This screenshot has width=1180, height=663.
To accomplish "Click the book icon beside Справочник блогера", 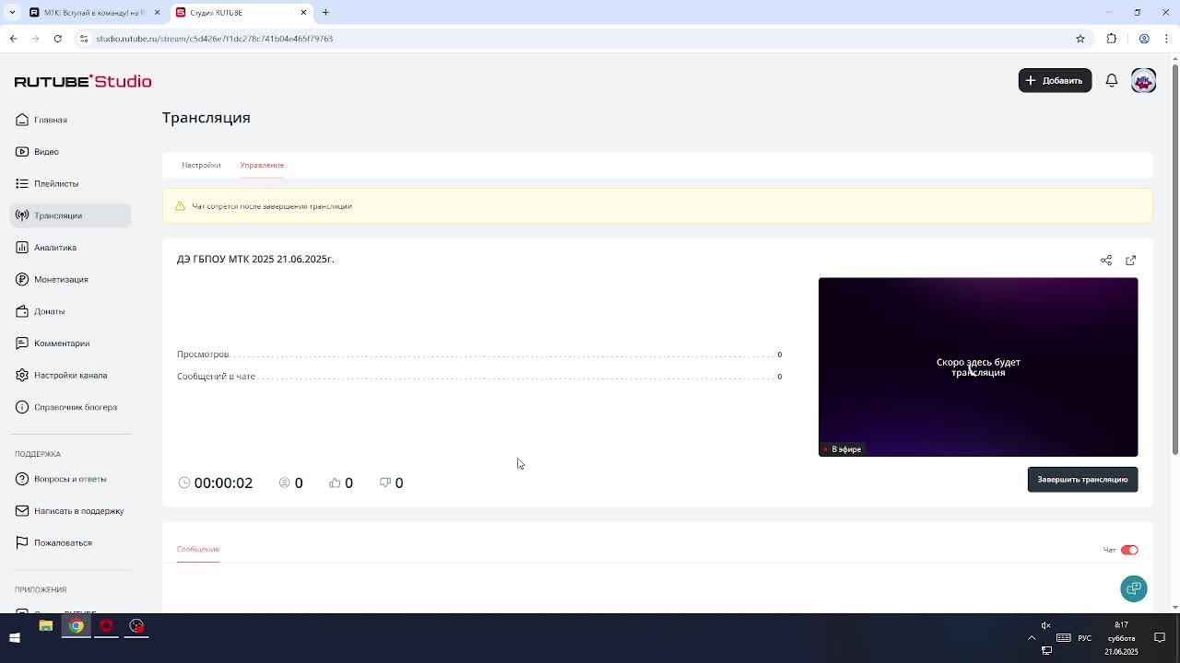I will (22, 407).
